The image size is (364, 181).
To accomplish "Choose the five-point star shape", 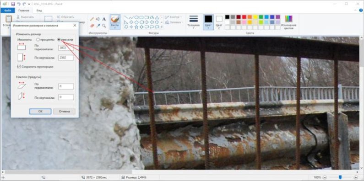I will [x=136, y=27].
